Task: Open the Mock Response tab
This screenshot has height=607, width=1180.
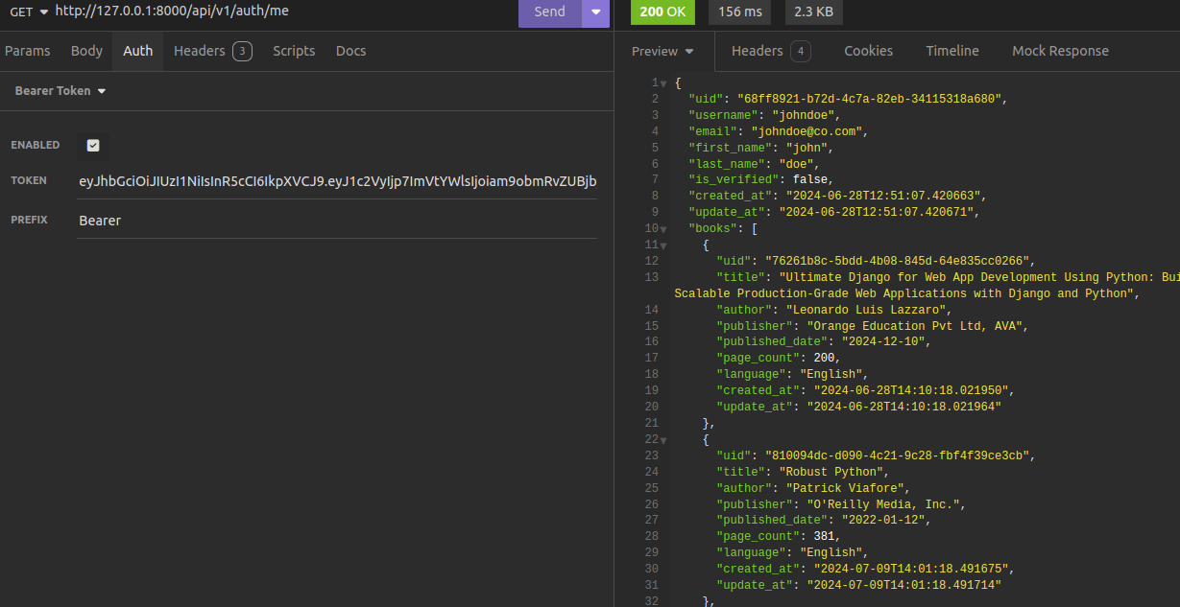Action: (1060, 51)
